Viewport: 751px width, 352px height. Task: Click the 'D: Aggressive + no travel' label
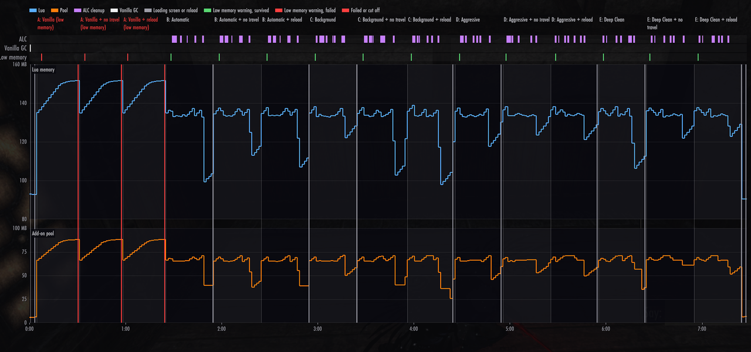point(526,20)
